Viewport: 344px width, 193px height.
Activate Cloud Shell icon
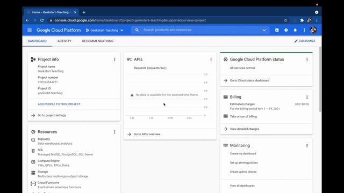277,30
